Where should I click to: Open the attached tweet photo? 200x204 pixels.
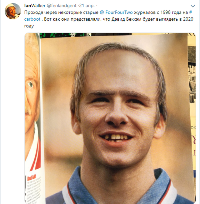click(x=110, y=118)
